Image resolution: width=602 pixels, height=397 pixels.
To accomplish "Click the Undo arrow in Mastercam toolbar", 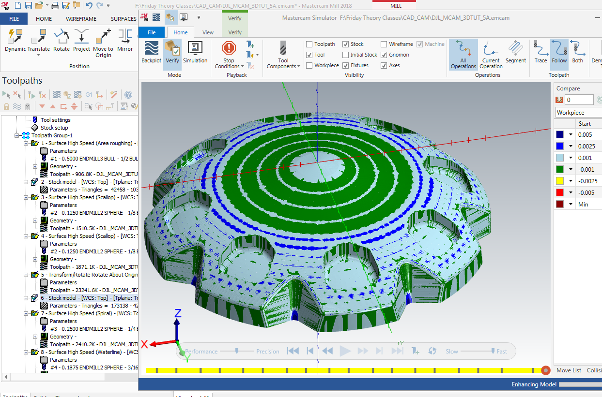I will (x=89, y=6).
